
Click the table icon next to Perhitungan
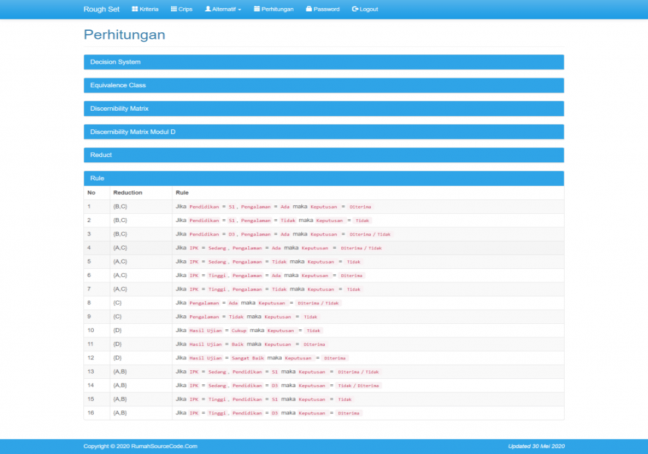[256, 9]
